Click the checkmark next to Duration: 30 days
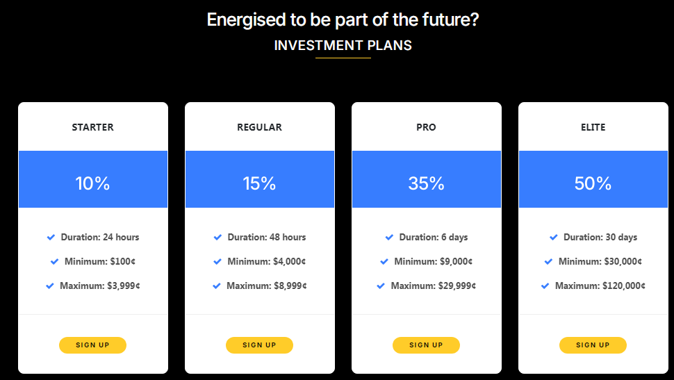This screenshot has width=674, height=380. click(x=554, y=238)
